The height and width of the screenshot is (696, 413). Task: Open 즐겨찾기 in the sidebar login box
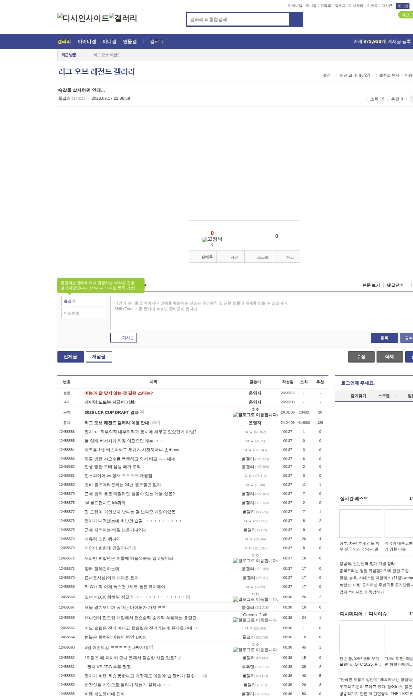tap(358, 396)
